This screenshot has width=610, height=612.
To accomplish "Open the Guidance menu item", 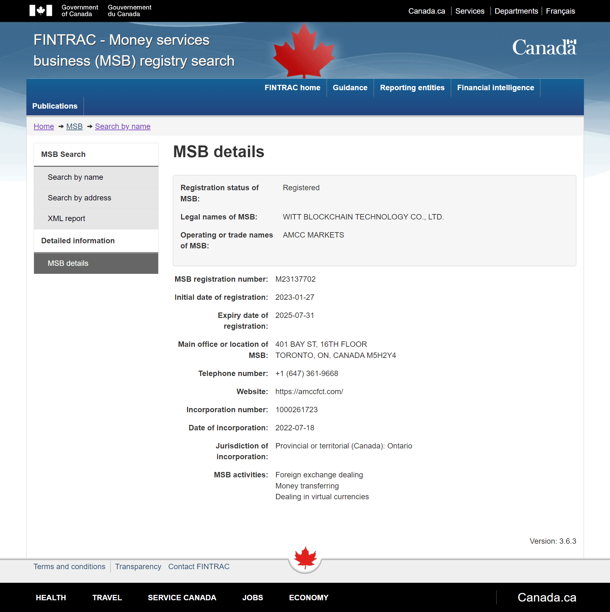I will pyautogui.click(x=350, y=88).
